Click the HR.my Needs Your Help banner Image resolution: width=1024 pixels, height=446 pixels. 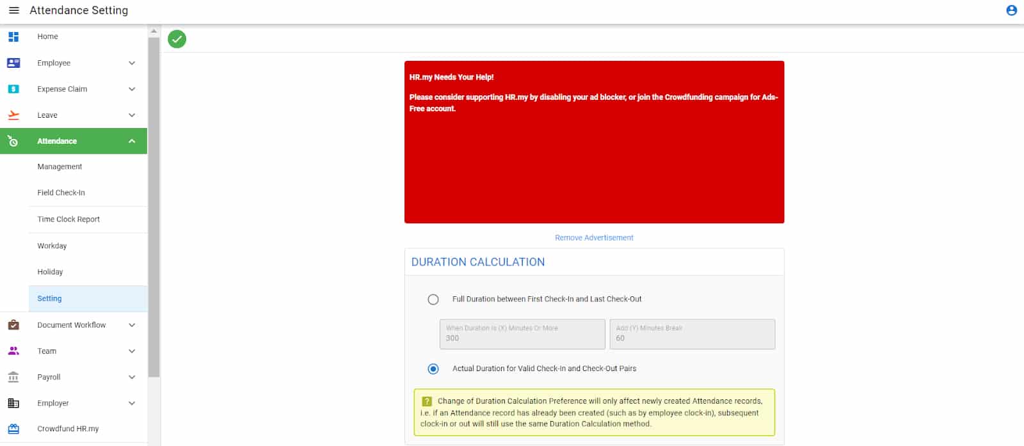(x=594, y=142)
